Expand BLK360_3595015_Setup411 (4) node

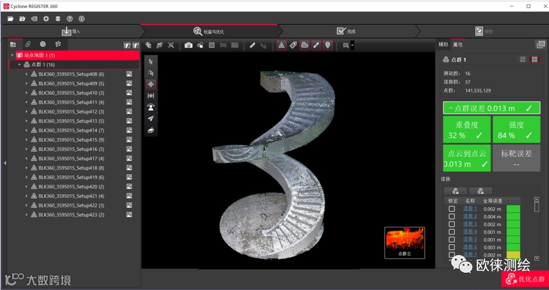26,102
